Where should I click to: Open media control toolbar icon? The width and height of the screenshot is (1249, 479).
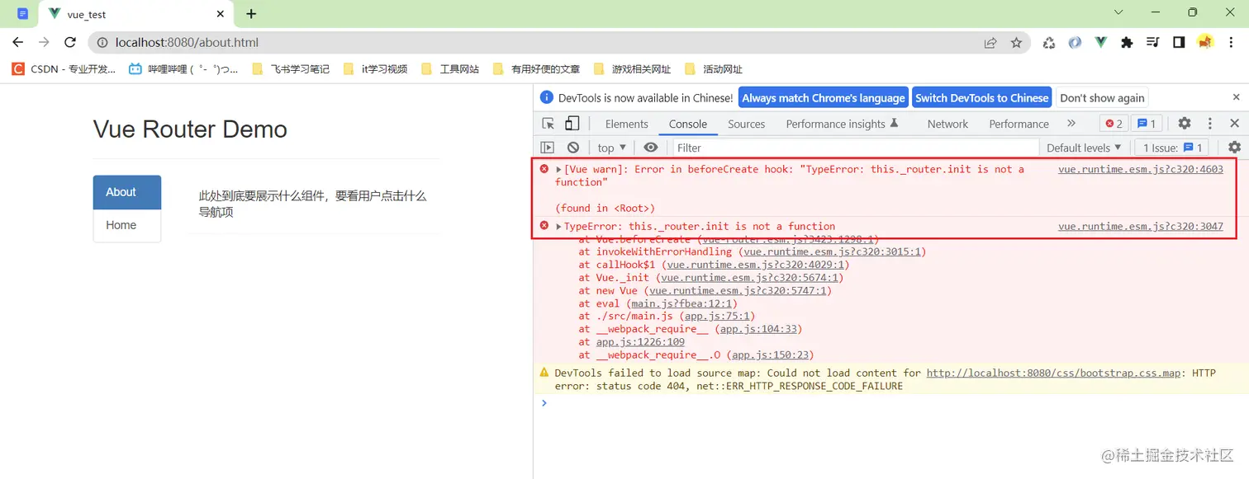coord(1153,43)
